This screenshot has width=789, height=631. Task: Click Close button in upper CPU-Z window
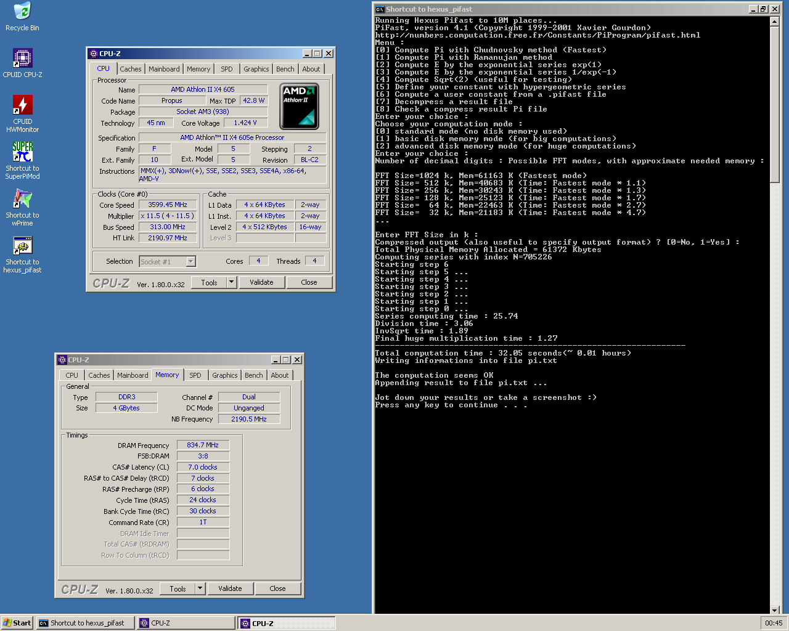click(309, 282)
